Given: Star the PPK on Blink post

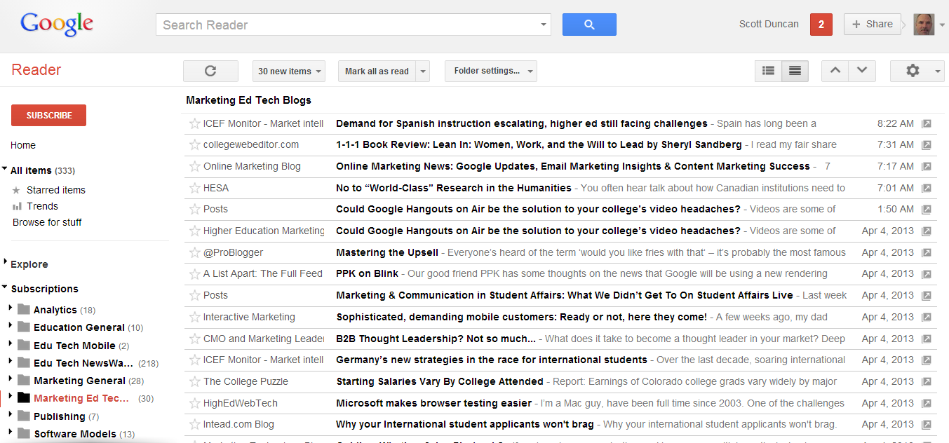Looking at the screenshot, I should coord(194,273).
